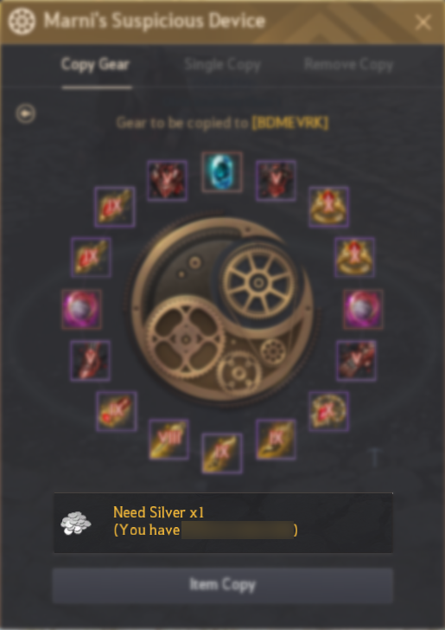Image resolution: width=445 pixels, height=630 pixels.
Task: Click the blue gem slot at top
Action: 222,172
